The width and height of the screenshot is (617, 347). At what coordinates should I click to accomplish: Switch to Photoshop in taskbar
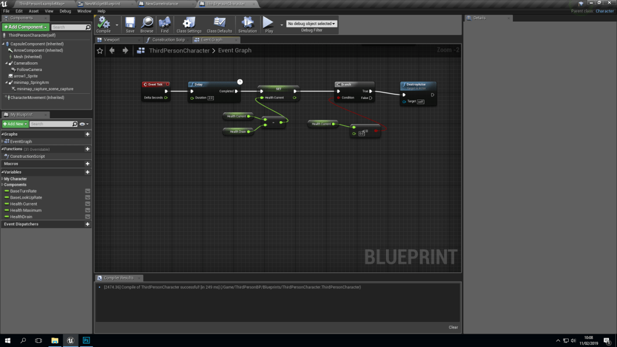[86, 341]
